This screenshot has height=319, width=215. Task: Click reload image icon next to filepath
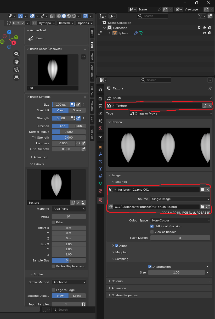(x=208, y=207)
